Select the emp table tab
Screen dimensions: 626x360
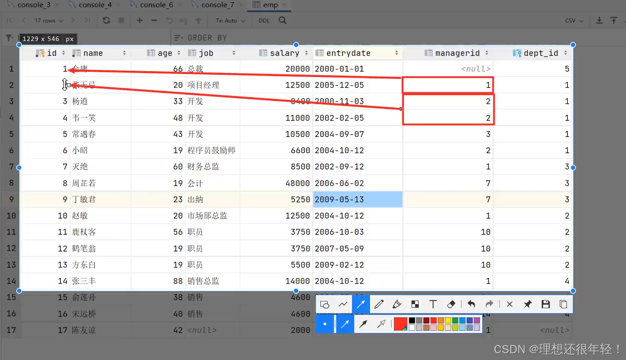(270, 5)
